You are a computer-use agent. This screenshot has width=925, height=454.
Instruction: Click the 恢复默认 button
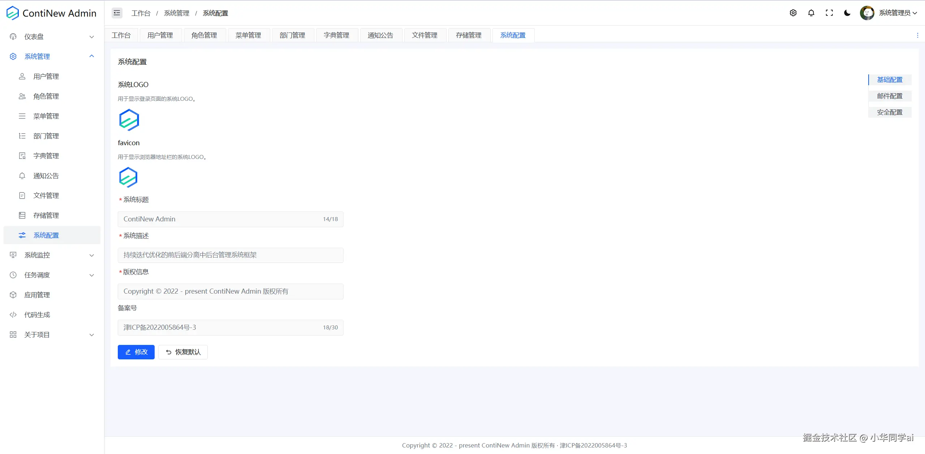pos(183,352)
